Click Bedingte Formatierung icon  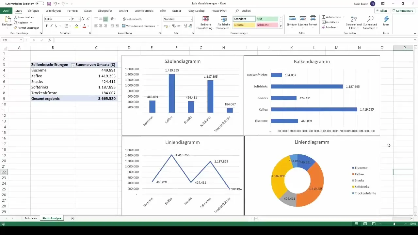[x=206, y=19]
